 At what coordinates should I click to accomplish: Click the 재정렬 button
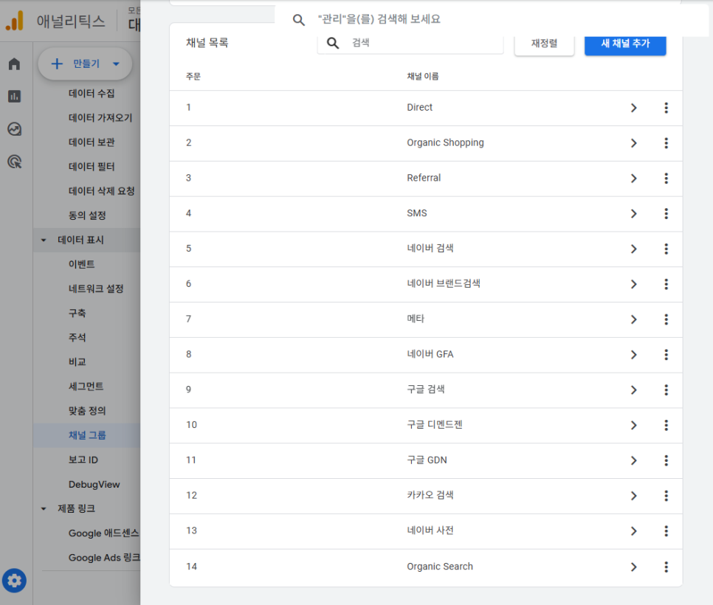544,44
